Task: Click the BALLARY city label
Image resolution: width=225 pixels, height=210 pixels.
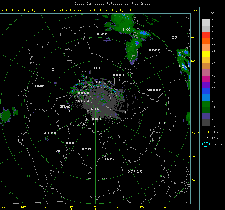Action: tap(163, 123)
